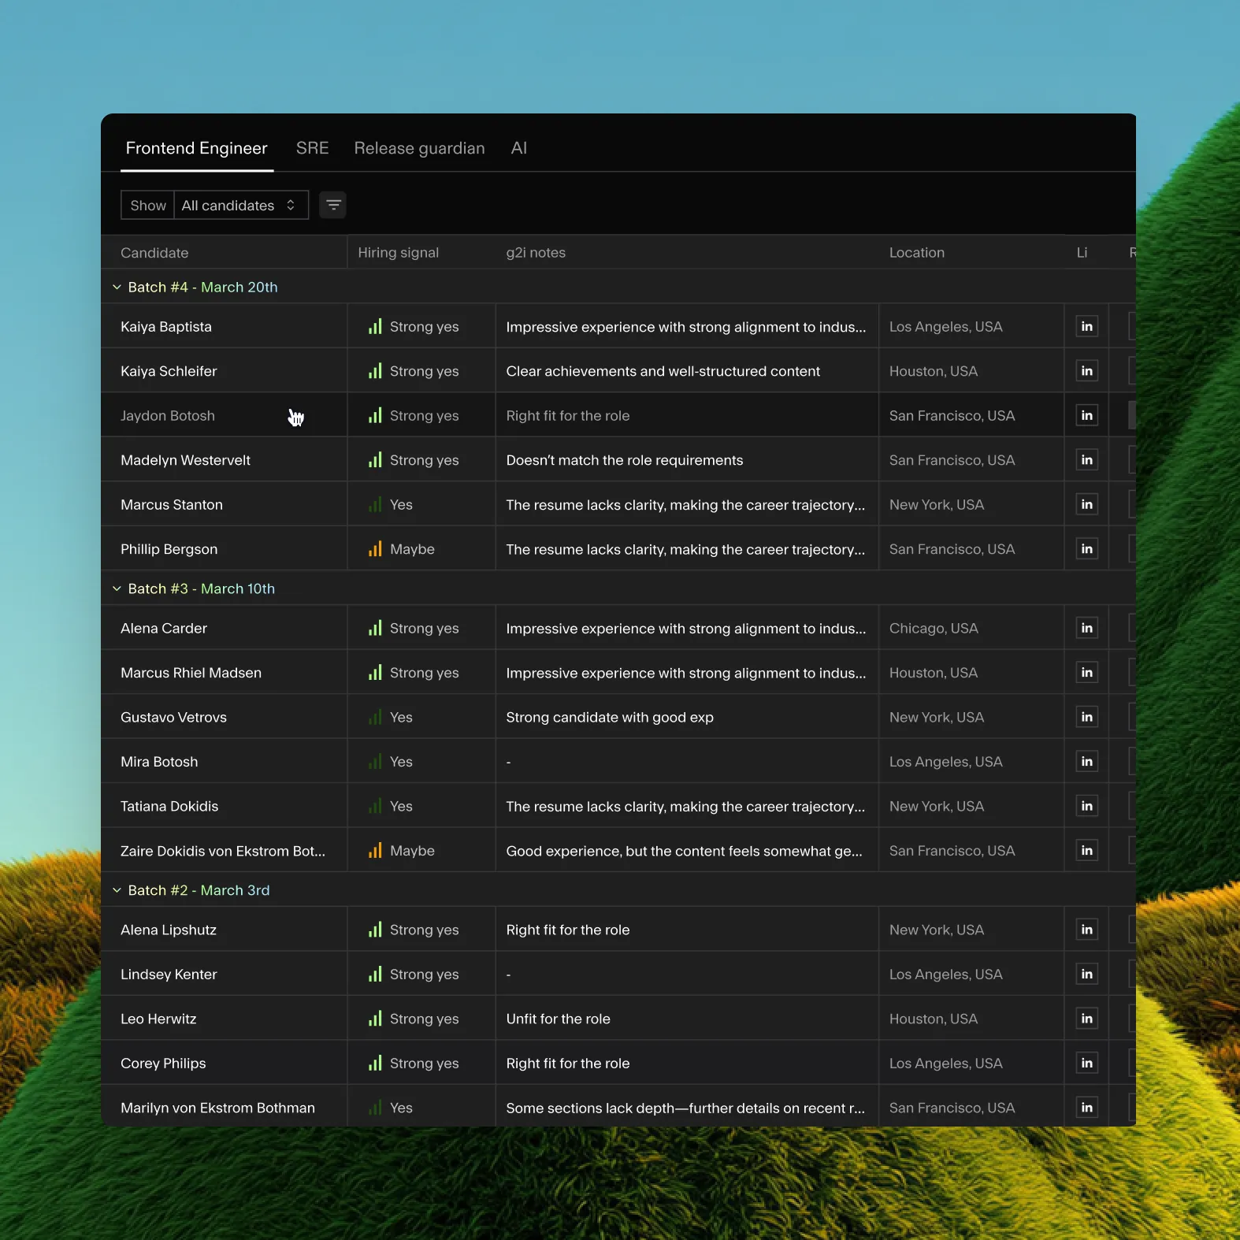The width and height of the screenshot is (1240, 1240).
Task: Click the Location column header
Action: tap(917, 253)
